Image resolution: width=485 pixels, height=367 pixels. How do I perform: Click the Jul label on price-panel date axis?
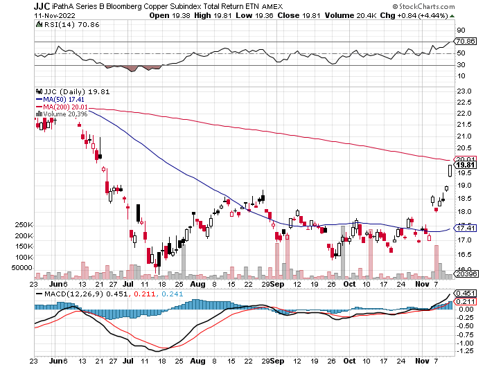(127, 284)
